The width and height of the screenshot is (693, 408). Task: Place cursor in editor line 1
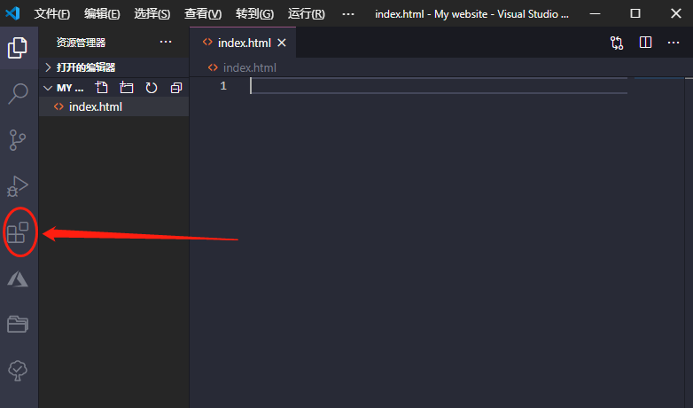pyautogui.click(x=439, y=86)
